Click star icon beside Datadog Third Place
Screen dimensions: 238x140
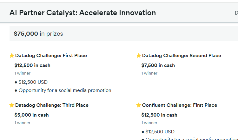12,105
